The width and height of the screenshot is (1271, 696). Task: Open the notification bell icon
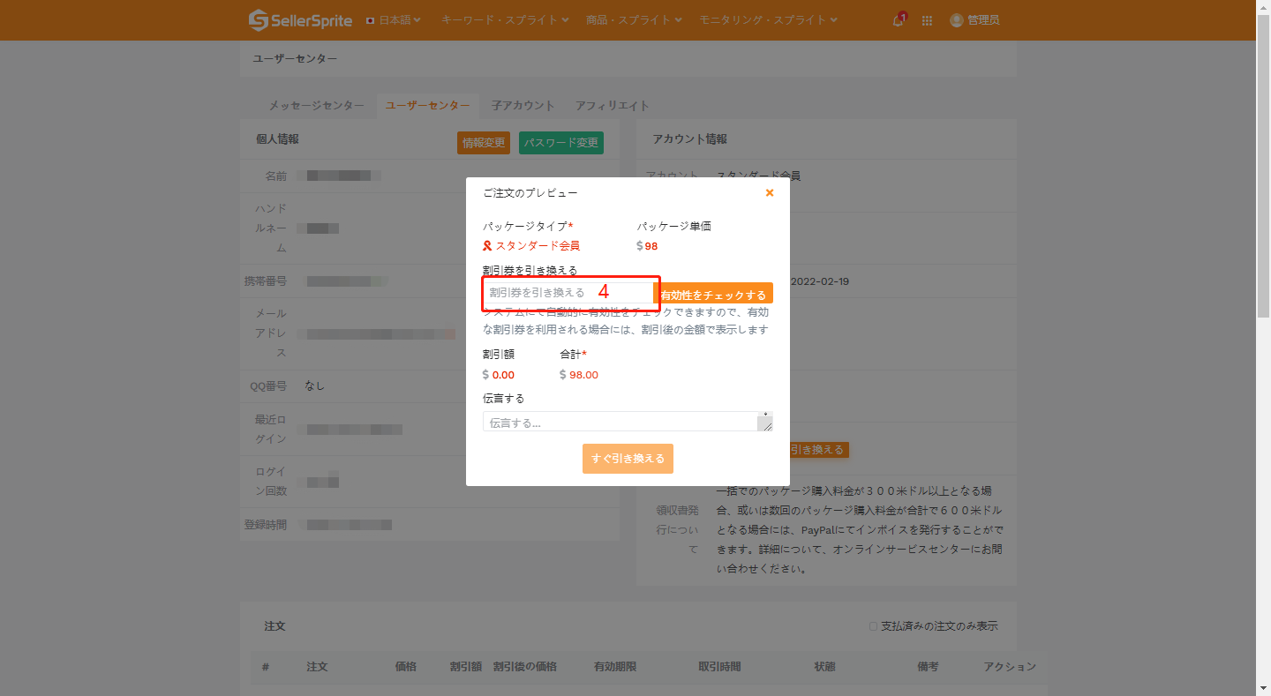coord(899,20)
